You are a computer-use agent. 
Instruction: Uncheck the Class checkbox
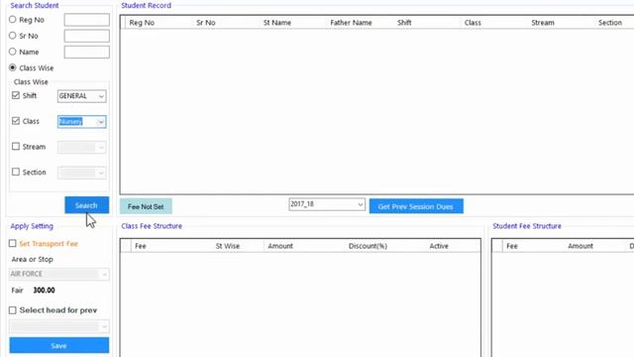click(16, 121)
